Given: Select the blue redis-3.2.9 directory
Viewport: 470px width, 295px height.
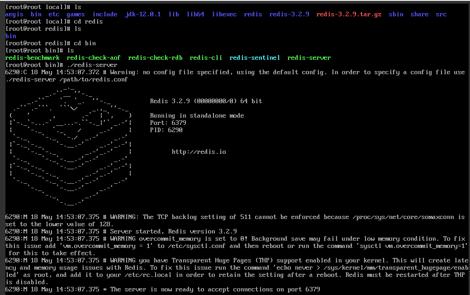Looking at the screenshot, I should 289,14.
